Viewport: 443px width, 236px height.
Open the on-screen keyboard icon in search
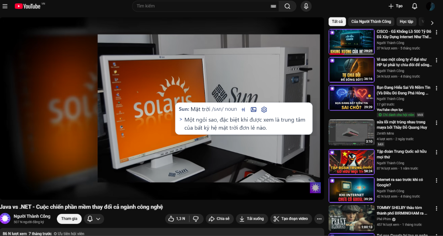[273, 6]
